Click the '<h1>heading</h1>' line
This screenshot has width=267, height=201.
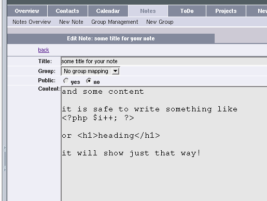(119, 136)
